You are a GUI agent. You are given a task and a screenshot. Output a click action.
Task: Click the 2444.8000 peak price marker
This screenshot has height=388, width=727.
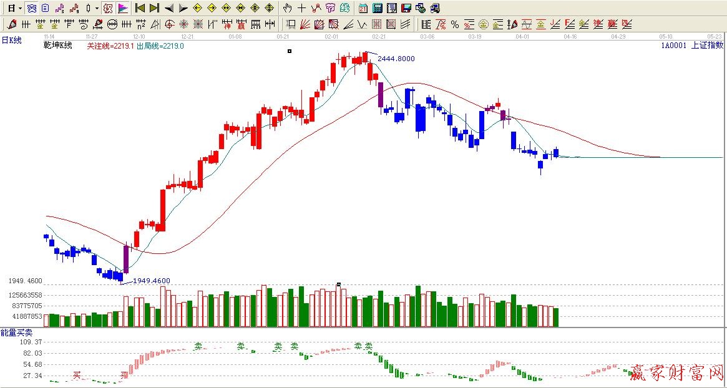coord(396,59)
